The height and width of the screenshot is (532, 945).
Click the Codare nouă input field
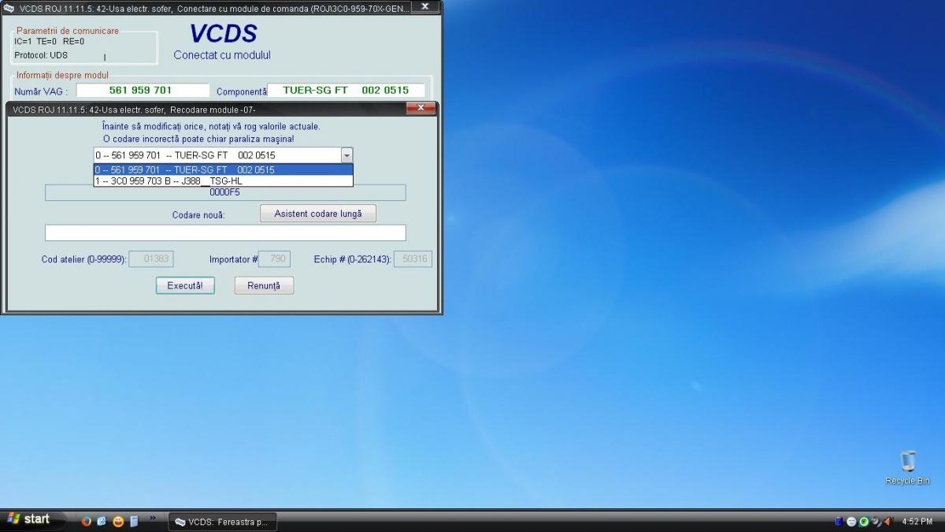click(x=225, y=233)
